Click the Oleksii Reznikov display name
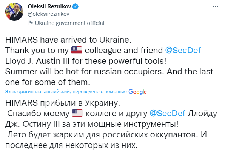The image size is (225, 154). (x=49, y=6)
